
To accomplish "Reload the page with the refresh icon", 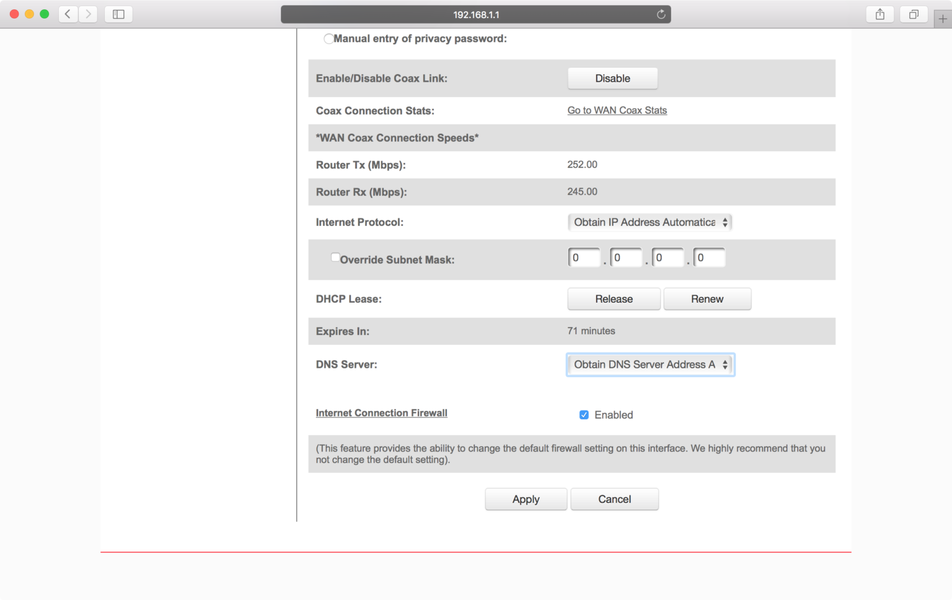I will (661, 14).
